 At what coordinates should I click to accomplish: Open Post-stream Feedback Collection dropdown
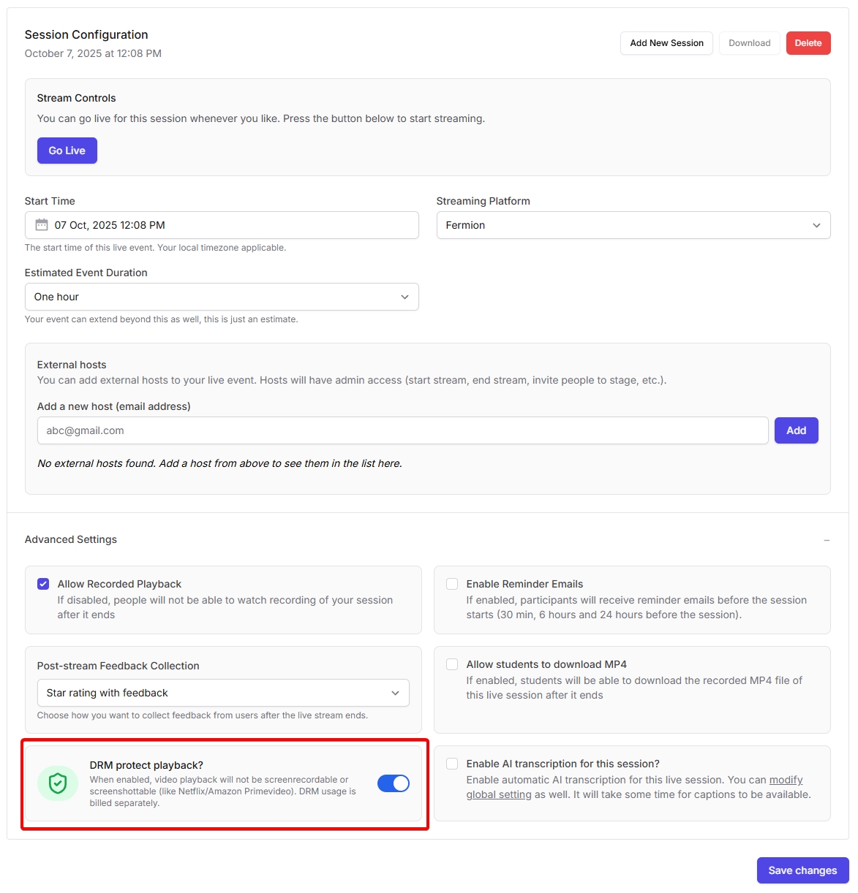pos(223,693)
